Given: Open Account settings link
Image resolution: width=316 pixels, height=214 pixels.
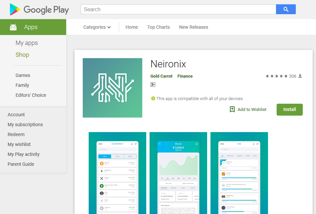Looking at the screenshot, I should 16,115.
